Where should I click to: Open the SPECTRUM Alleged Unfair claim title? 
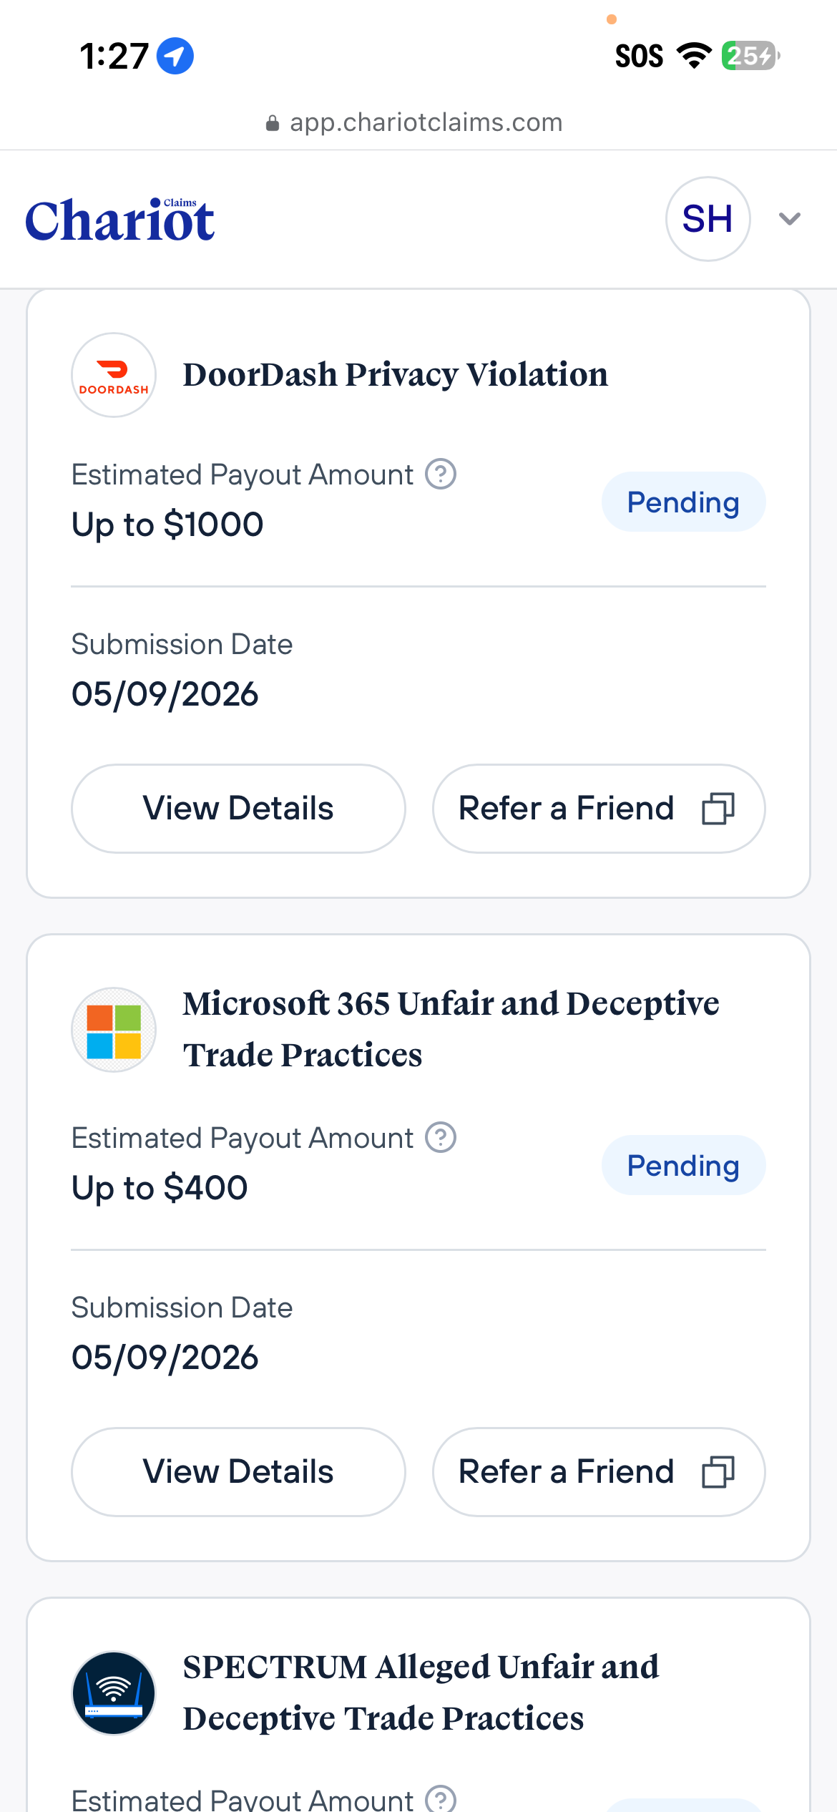pyautogui.click(x=421, y=1692)
